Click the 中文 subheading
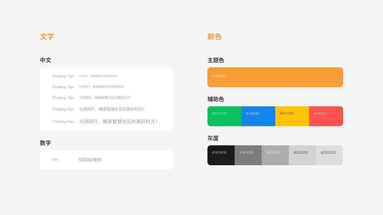 [46, 60]
